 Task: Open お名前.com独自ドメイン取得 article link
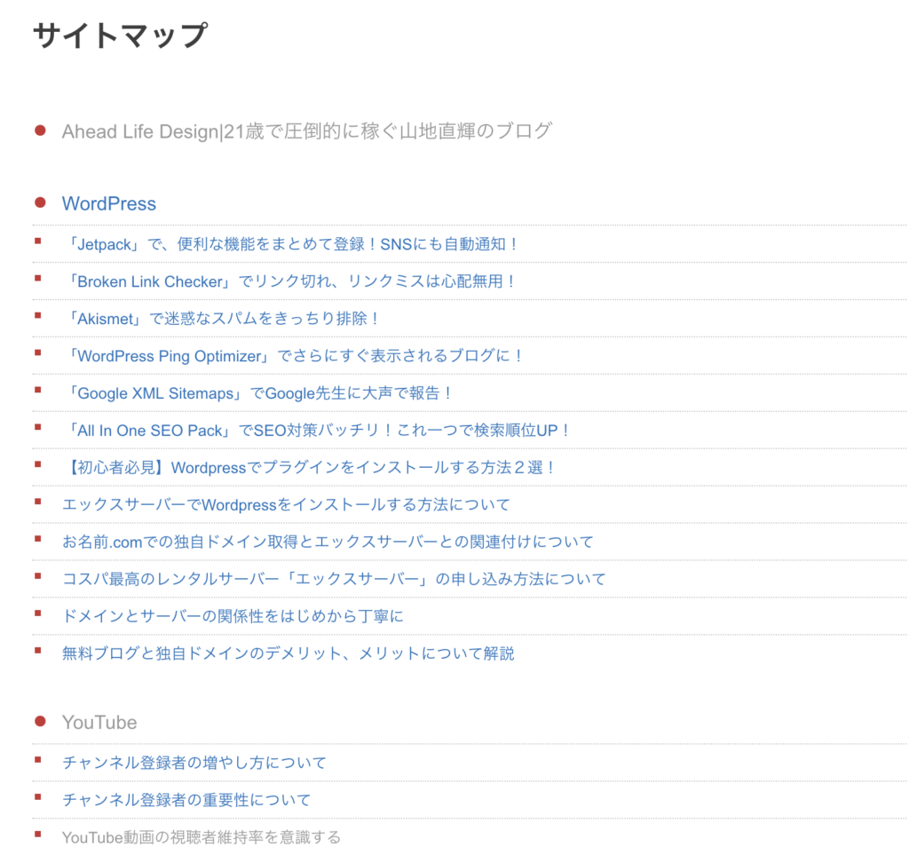tap(328, 542)
